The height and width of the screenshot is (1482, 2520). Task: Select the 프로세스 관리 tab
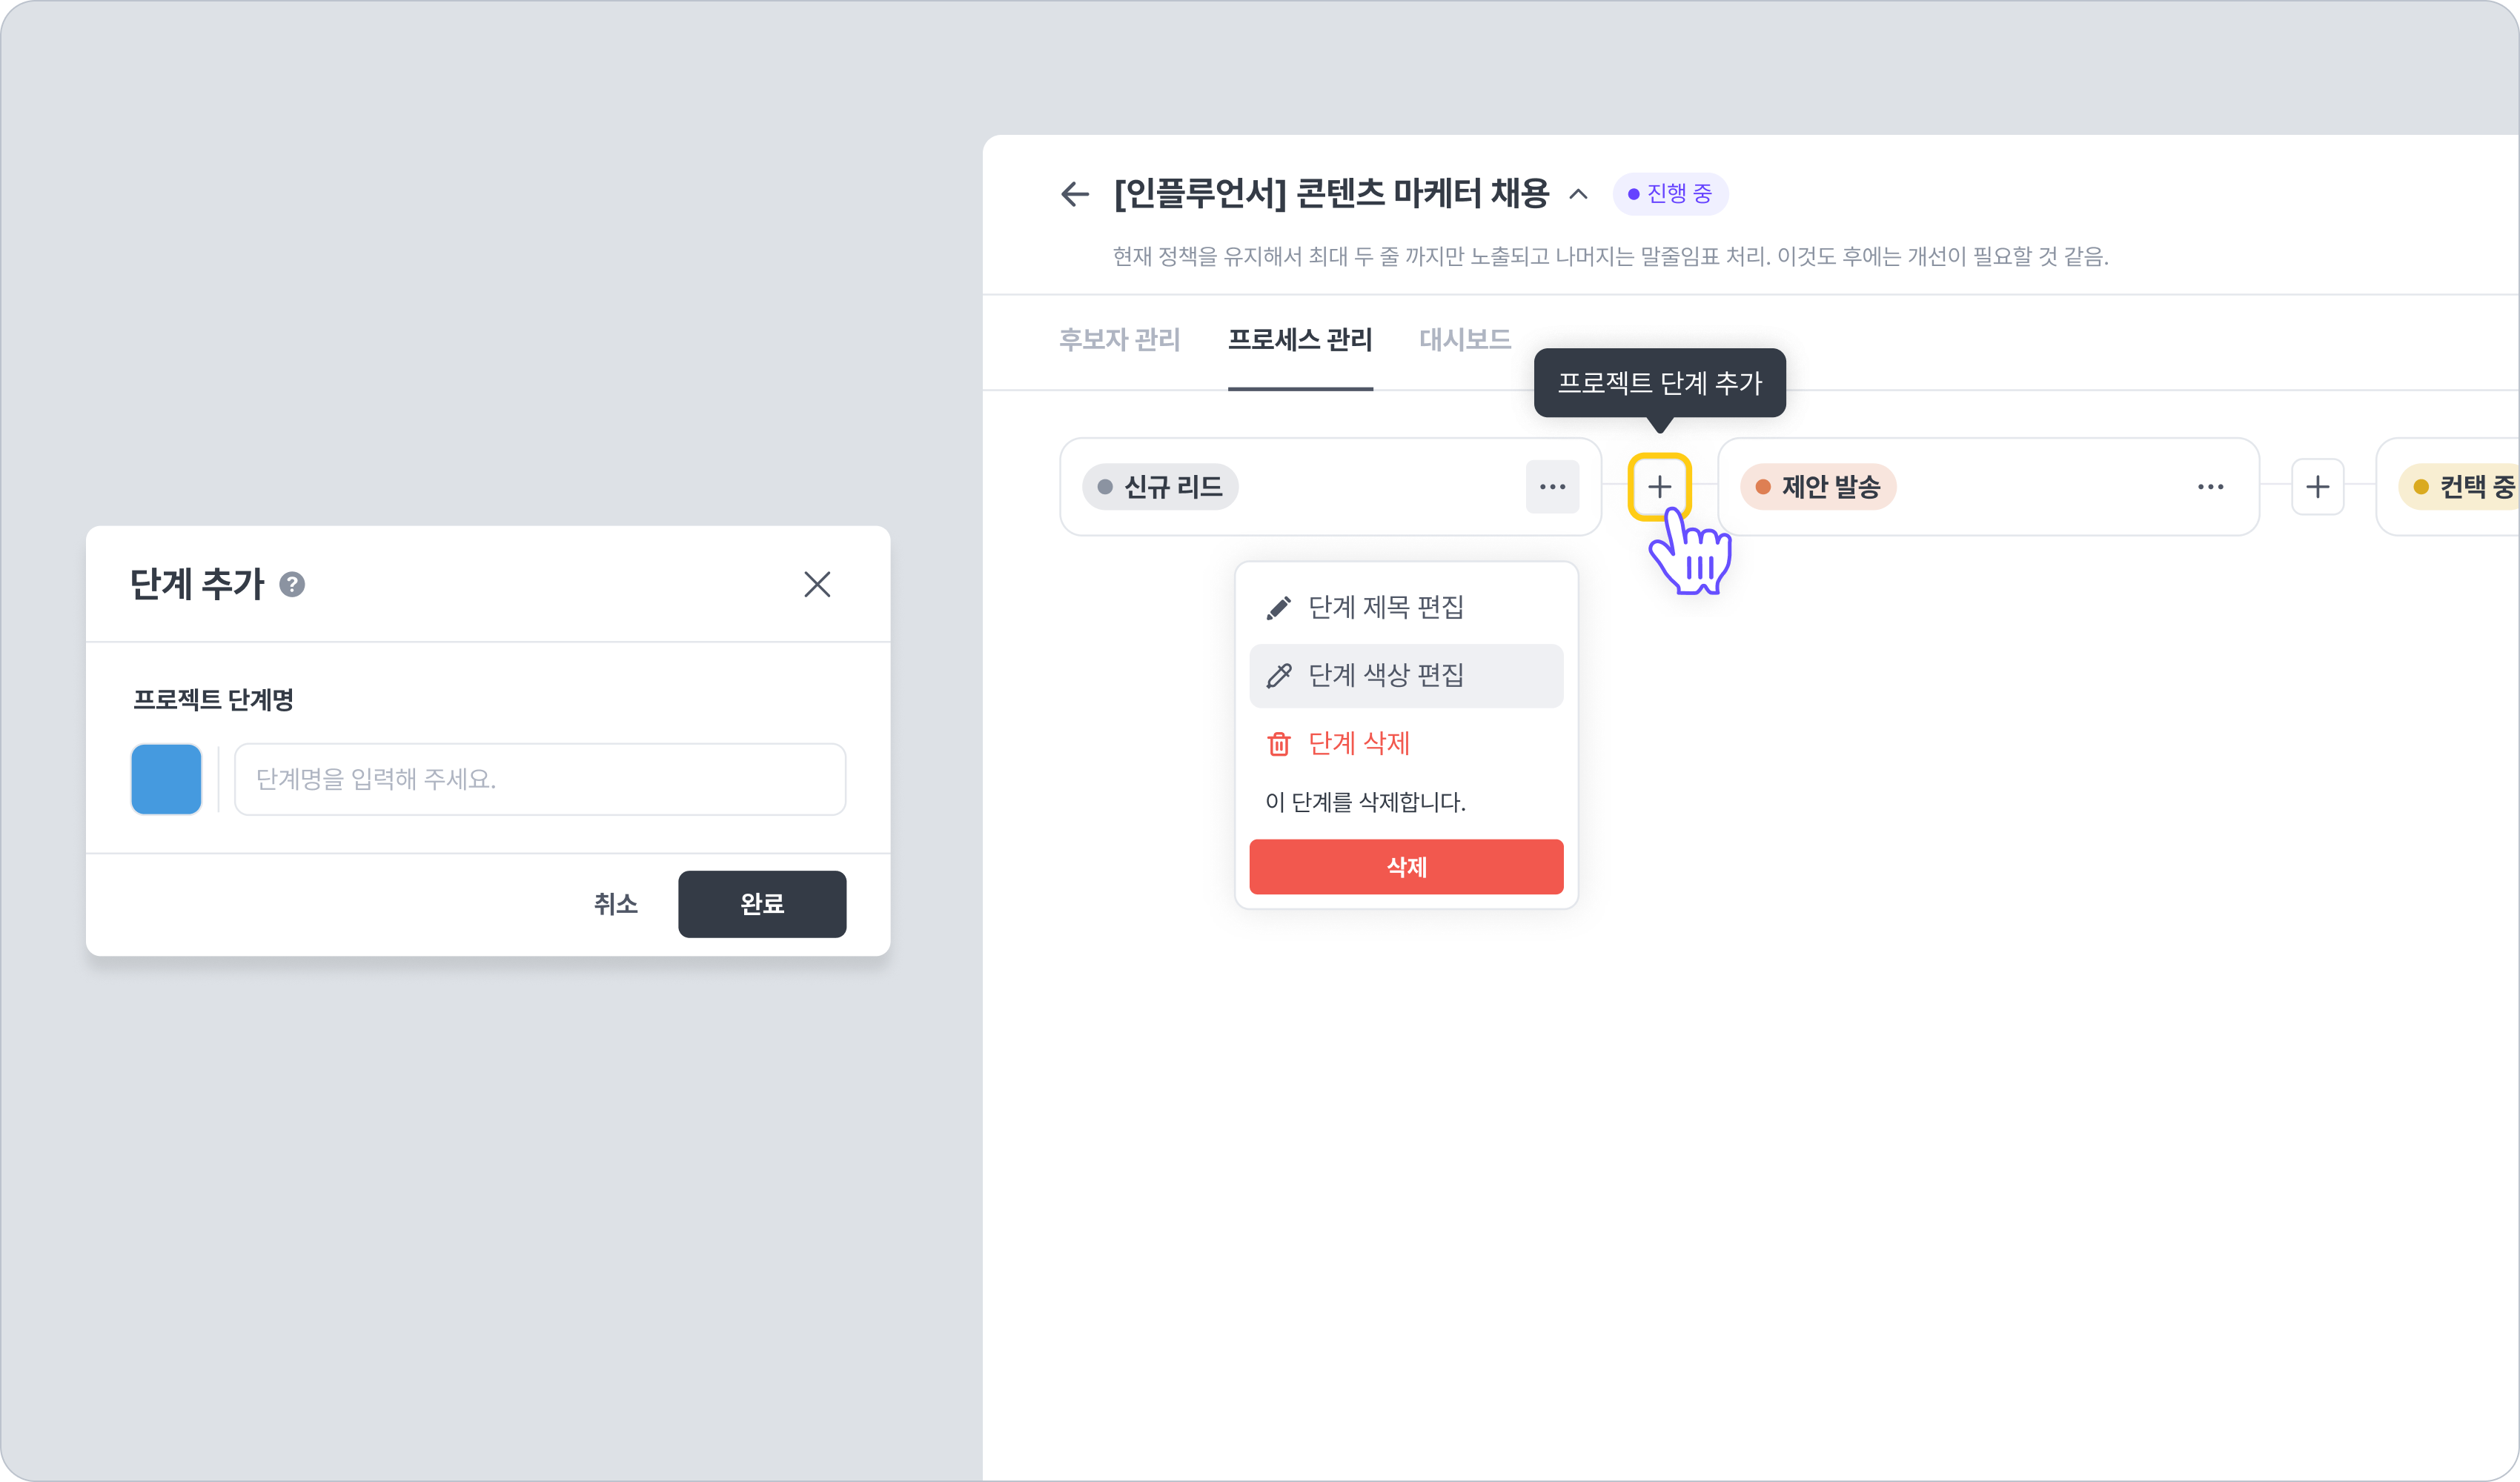pyautogui.click(x=1299, y=340)
